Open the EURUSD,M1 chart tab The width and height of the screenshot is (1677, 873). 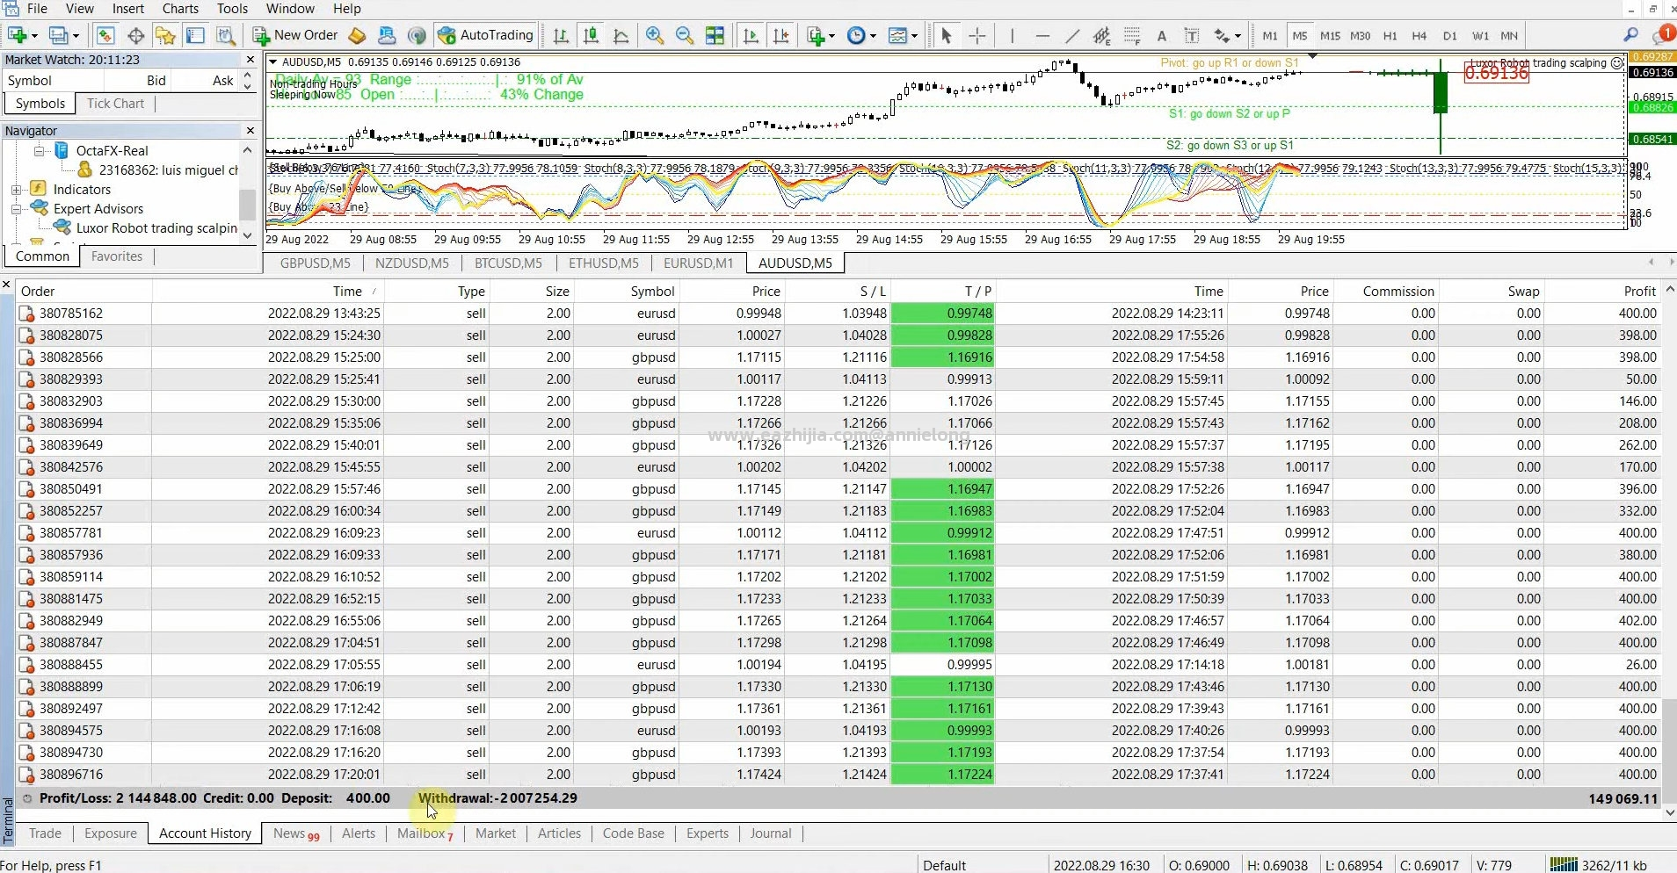(x=698, y=263)
